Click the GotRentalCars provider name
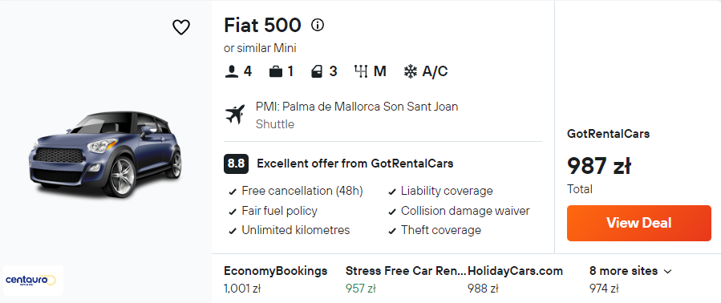721x303 pixels. coord(609,134)
